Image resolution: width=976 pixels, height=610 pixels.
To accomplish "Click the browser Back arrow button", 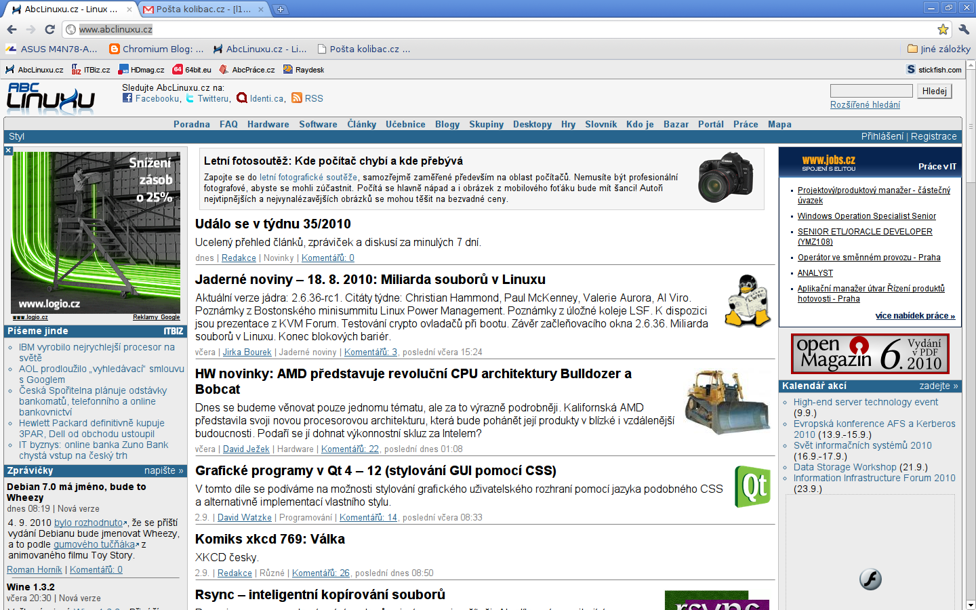I will 12,29.
